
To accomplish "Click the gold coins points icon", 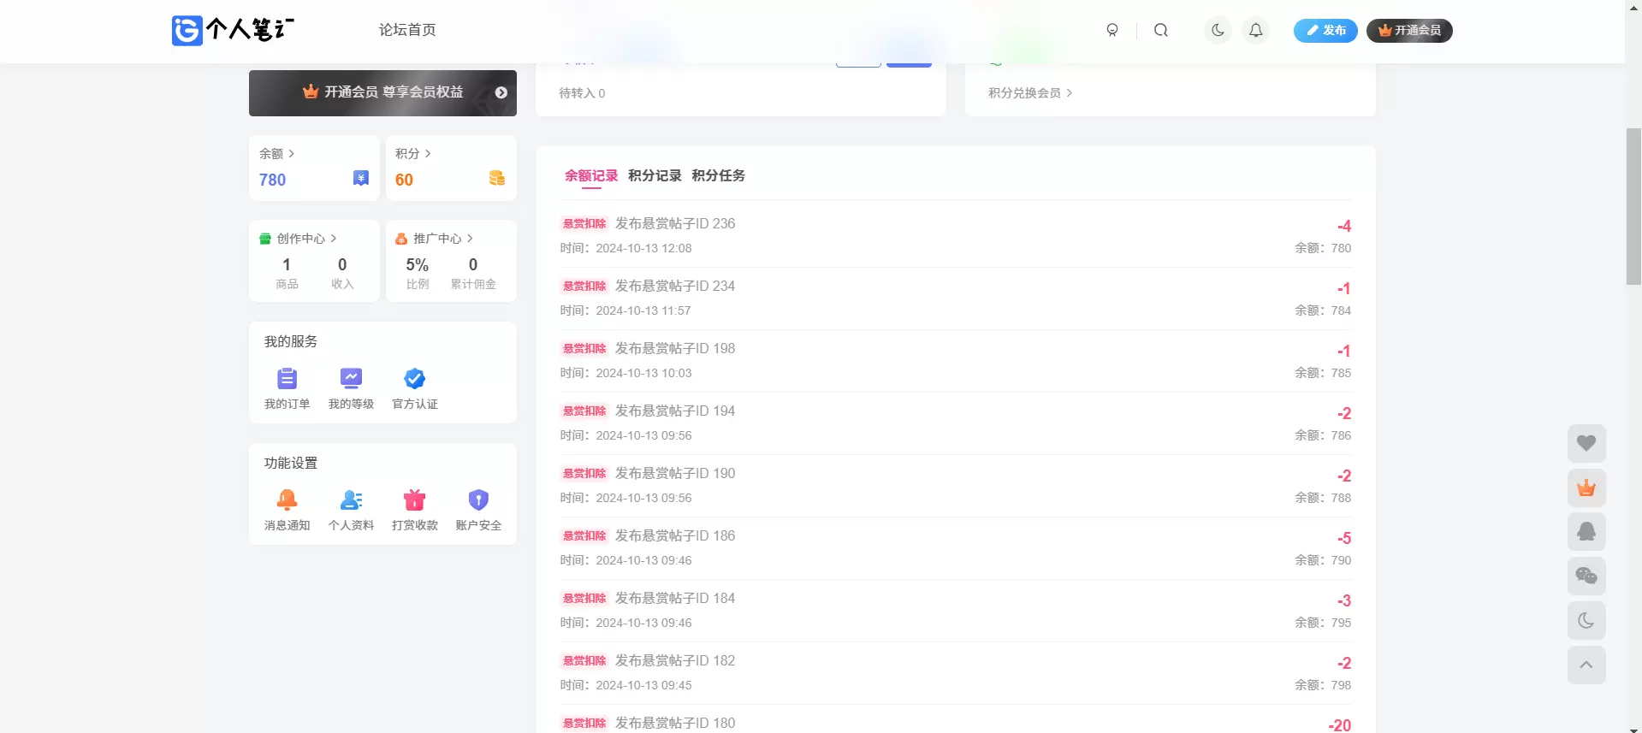I will pos(497,178).
